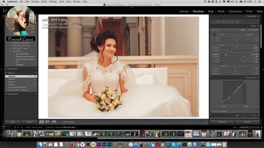The image size is (264, 148).
Task: Click the Previous button
Action: click(222, 122)
